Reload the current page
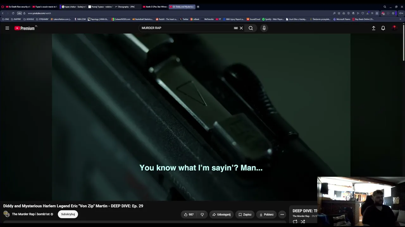405x227 pixels. pyautogui.click(x=13, y=13)
